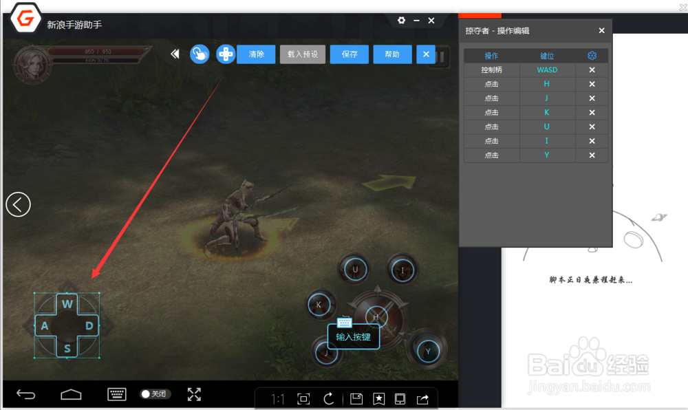
Task: Toggle the 关闭 switch in bottom bar
Action: (x=155, y=393)
